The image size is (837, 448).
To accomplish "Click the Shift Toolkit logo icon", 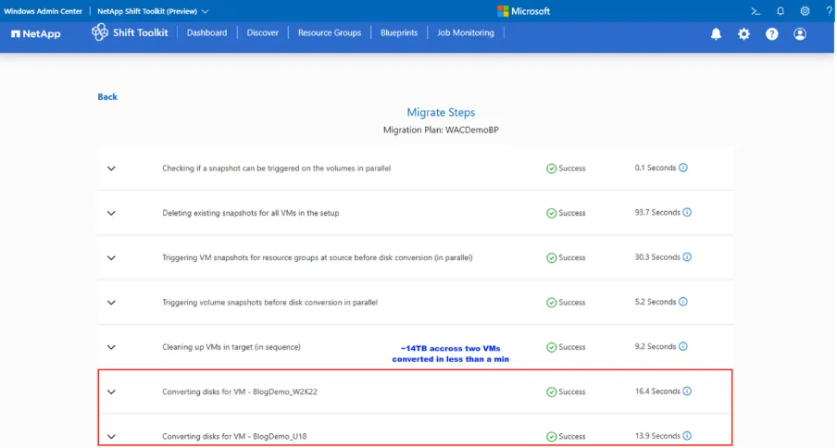I will (x=100, y=32).
